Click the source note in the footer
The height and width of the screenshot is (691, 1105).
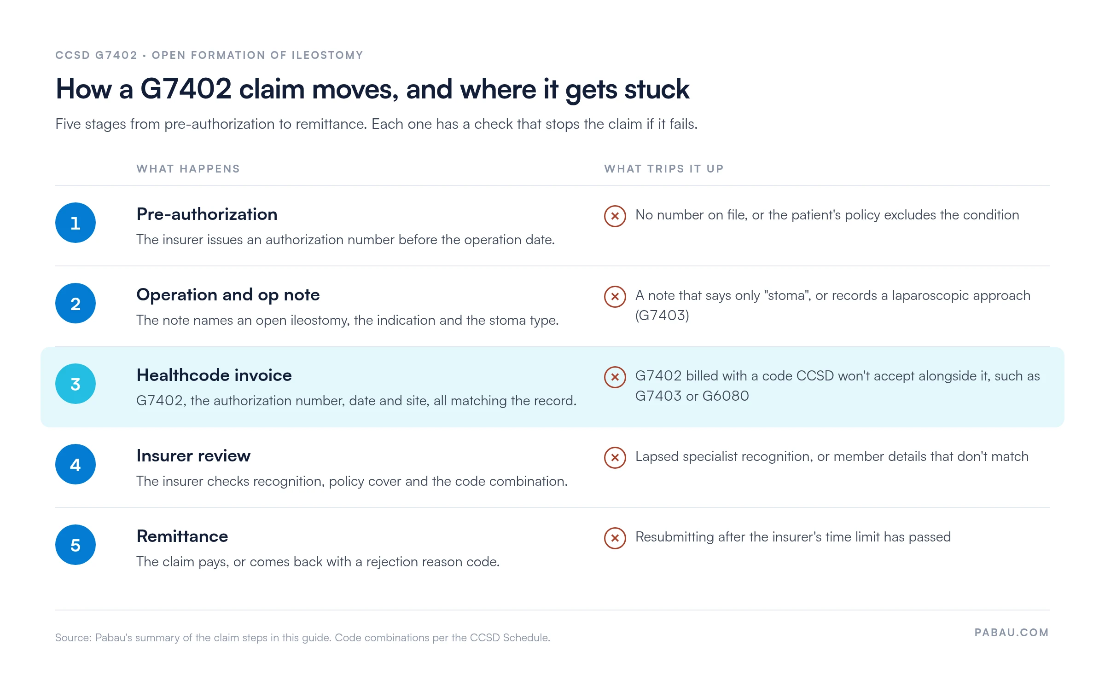[x=302, y=638]
